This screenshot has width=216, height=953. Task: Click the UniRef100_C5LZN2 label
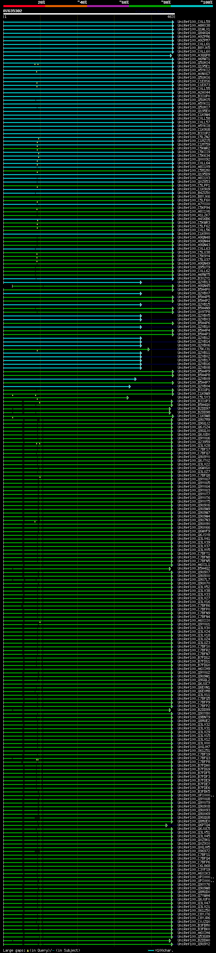(193, 137)
